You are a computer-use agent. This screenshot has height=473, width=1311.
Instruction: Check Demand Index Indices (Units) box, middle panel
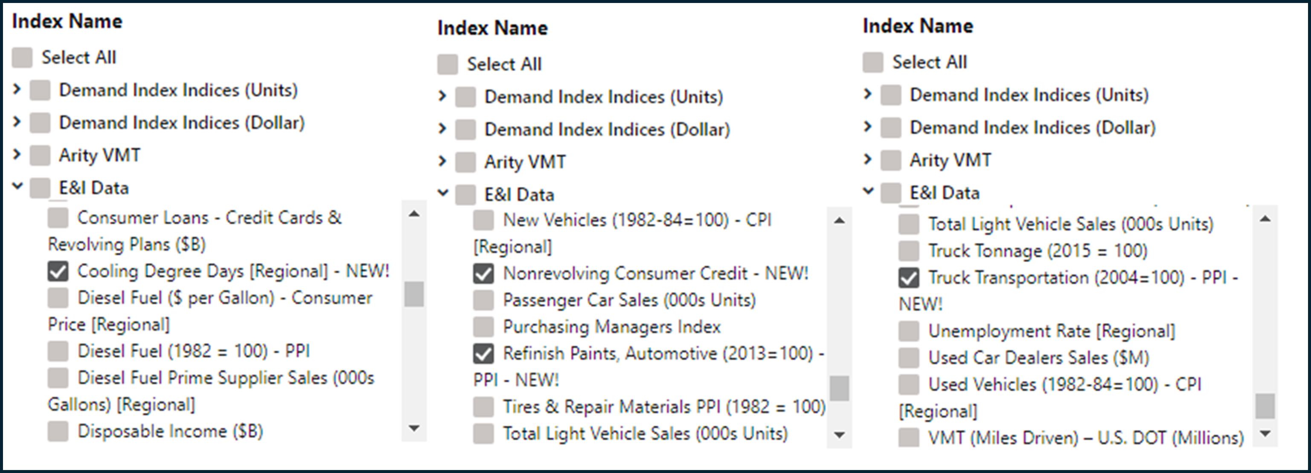pos(465,97)
